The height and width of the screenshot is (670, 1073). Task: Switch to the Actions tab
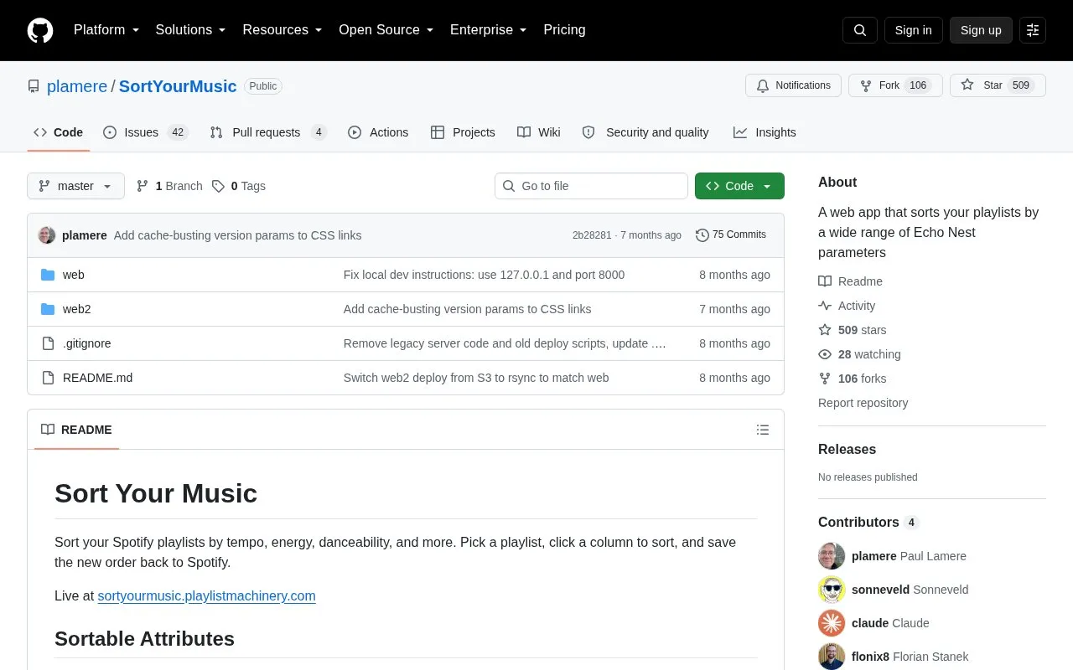378,132
